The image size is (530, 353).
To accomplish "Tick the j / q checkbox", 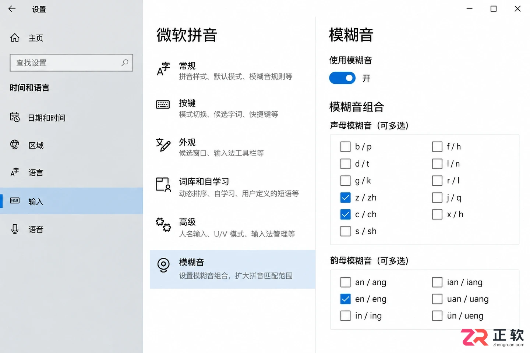I will click(437, 198).
